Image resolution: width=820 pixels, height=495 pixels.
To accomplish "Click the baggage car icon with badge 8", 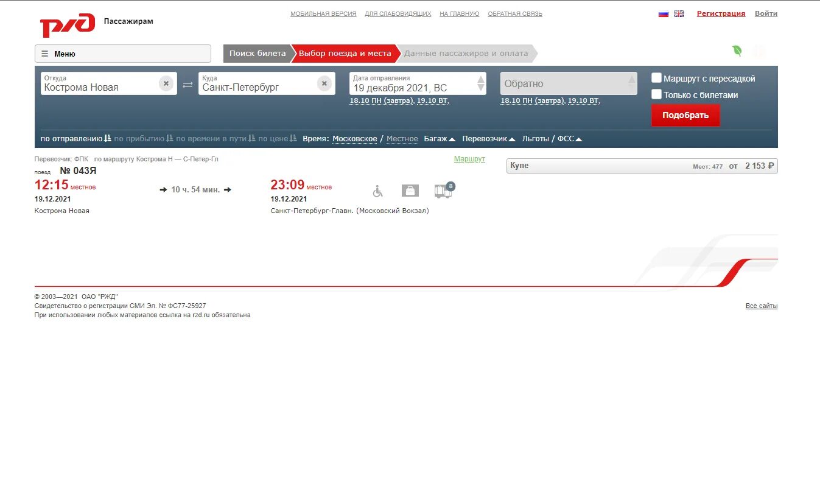I will click(x=444, y=191).
